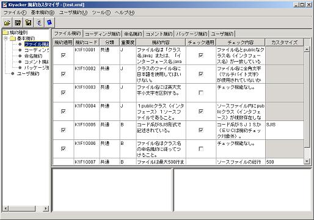Click the Kiyacker title bar application icon
This screenshot has height=220, width=314.
[x=4, y=5]
